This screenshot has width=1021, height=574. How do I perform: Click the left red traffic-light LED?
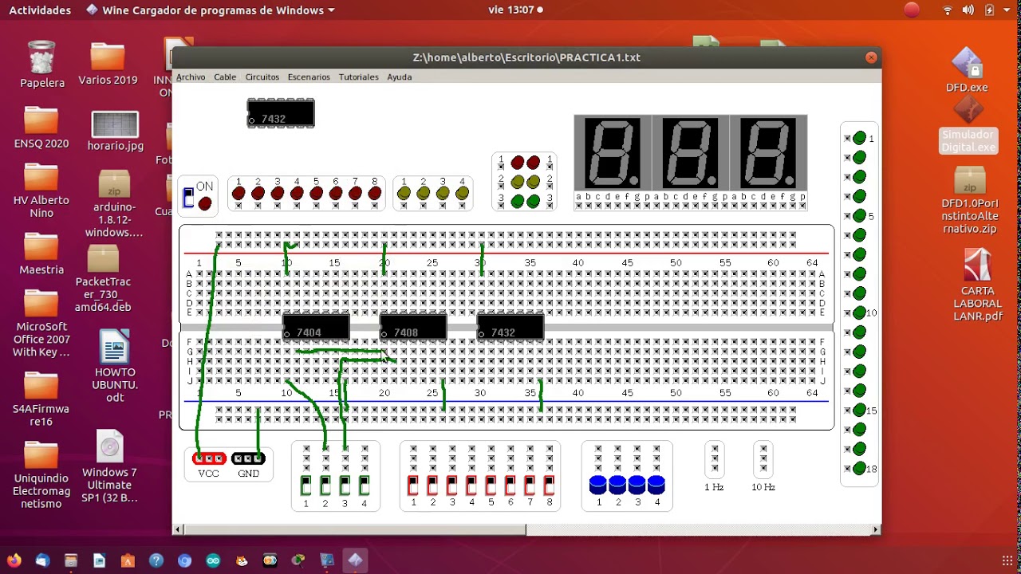(518, 163)
